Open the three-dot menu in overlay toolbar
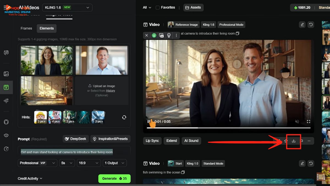This screenshot has width=330, height=186. tap(176, 35)
